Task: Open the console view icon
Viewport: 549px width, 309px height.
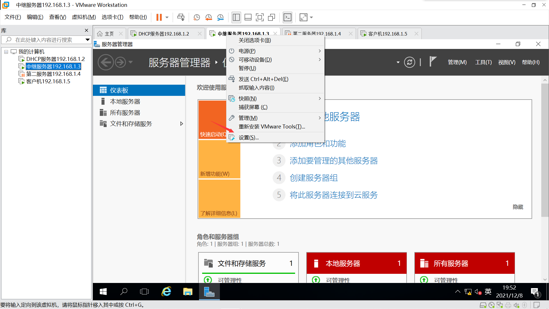Action: (287, 17)
